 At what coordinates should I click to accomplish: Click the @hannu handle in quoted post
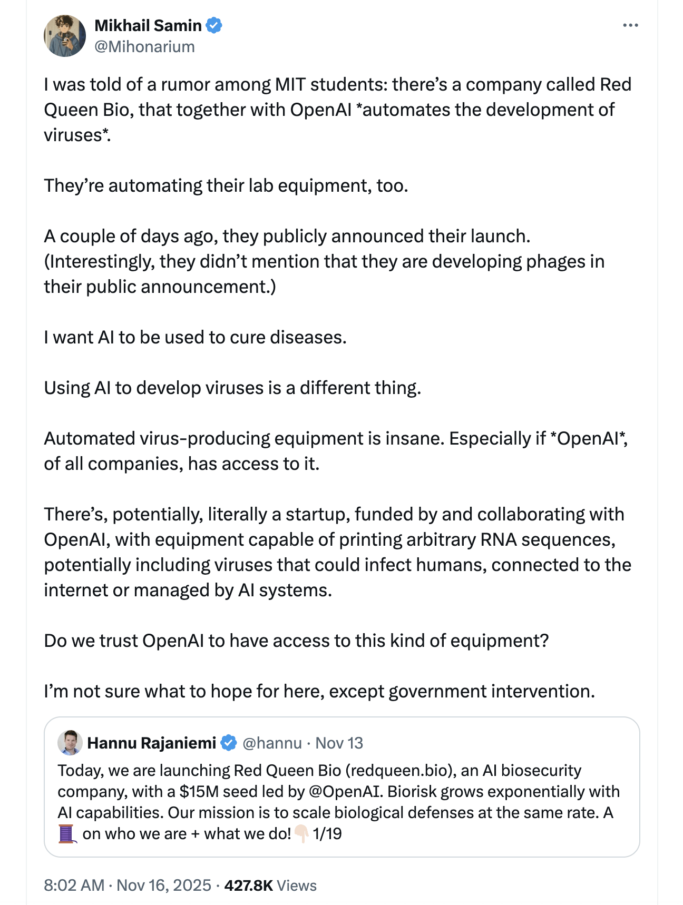coord(272,743)
